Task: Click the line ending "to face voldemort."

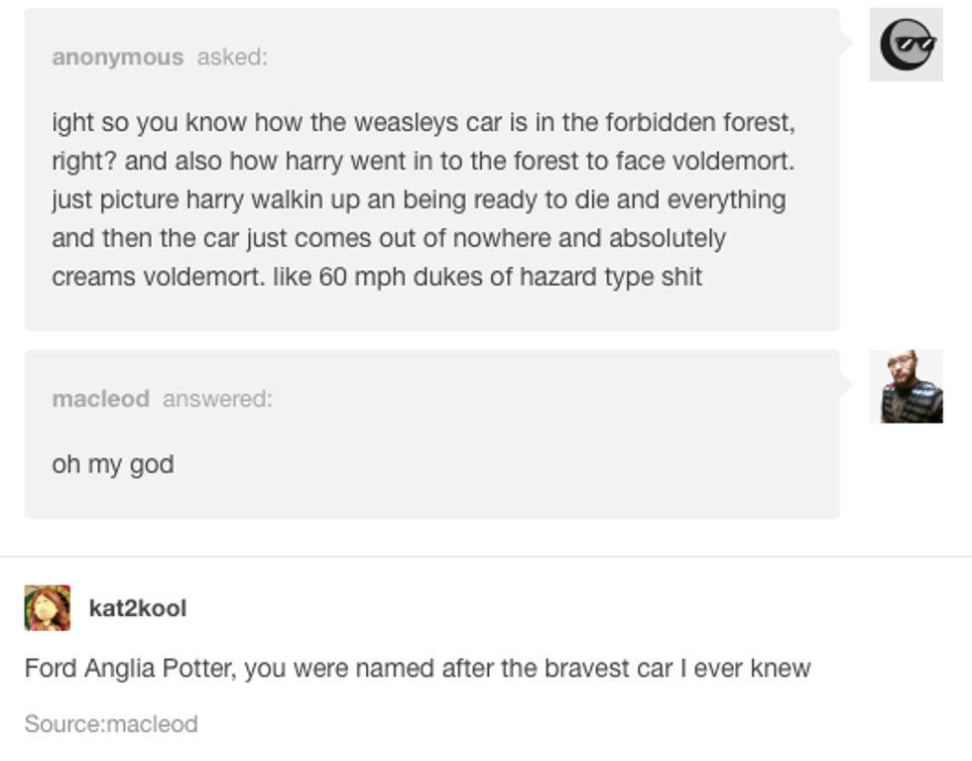Action: [424, 161]
